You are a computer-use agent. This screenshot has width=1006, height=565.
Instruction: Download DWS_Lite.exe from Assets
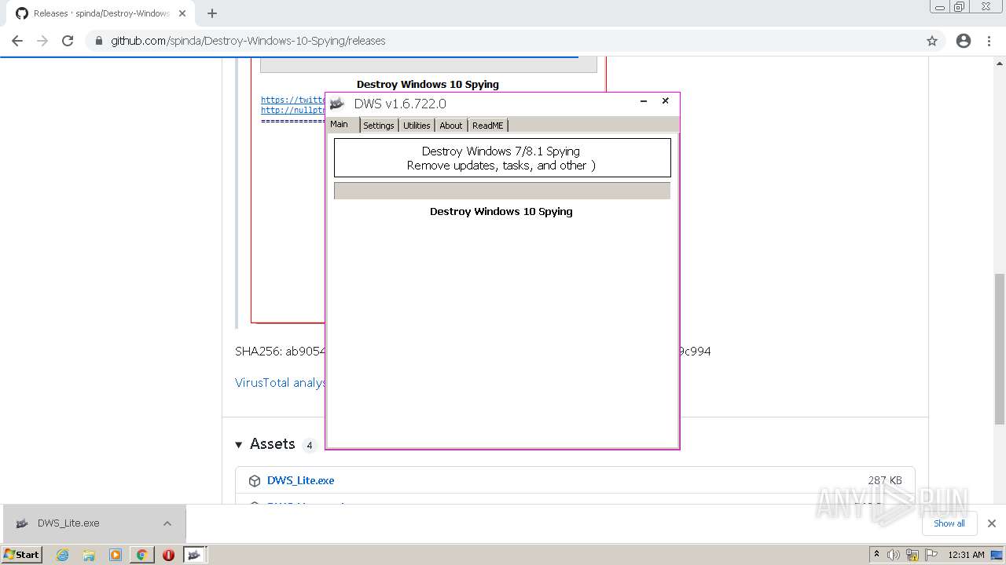[300, 480]
